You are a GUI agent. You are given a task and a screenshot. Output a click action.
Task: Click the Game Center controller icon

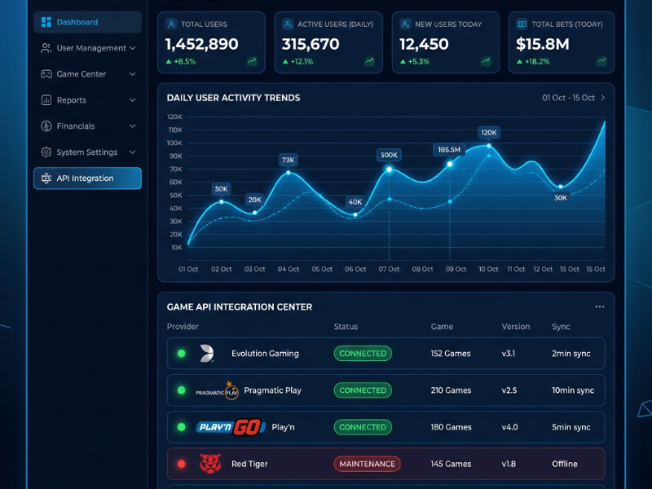coord(46,74)
